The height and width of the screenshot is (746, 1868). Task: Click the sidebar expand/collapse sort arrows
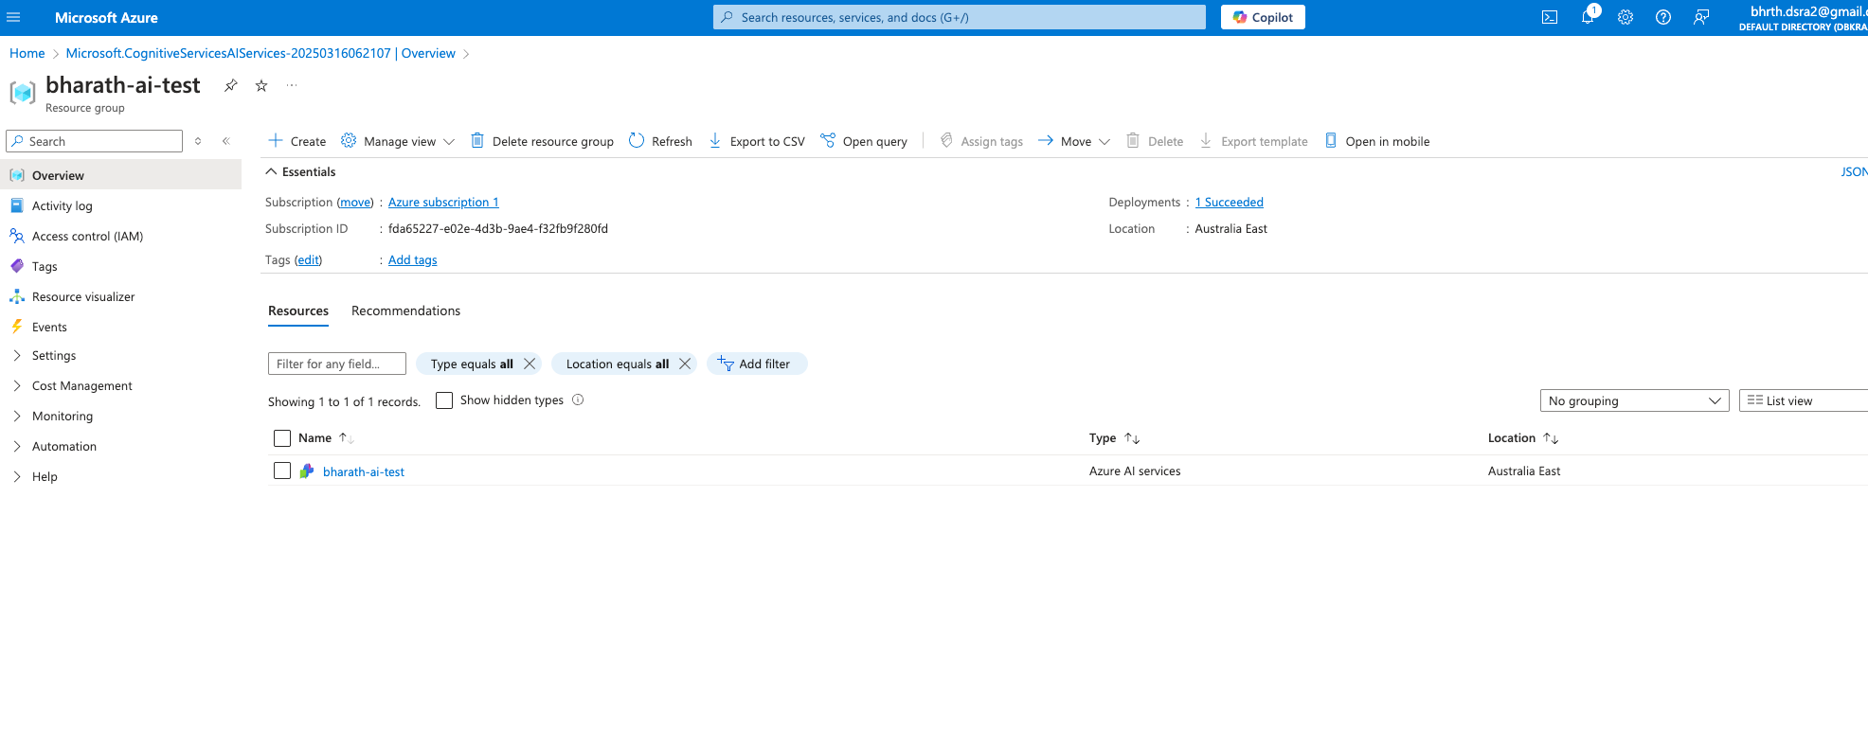[x=198, y=141]
